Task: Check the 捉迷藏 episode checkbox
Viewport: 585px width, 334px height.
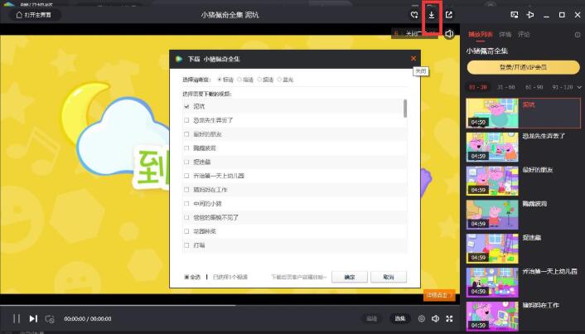Action: (186, 162)
